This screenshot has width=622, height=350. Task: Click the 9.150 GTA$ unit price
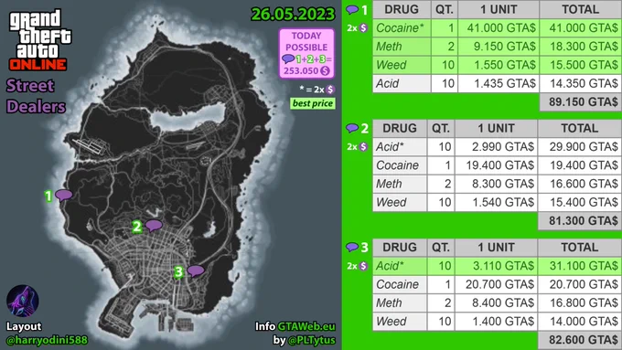499,47
